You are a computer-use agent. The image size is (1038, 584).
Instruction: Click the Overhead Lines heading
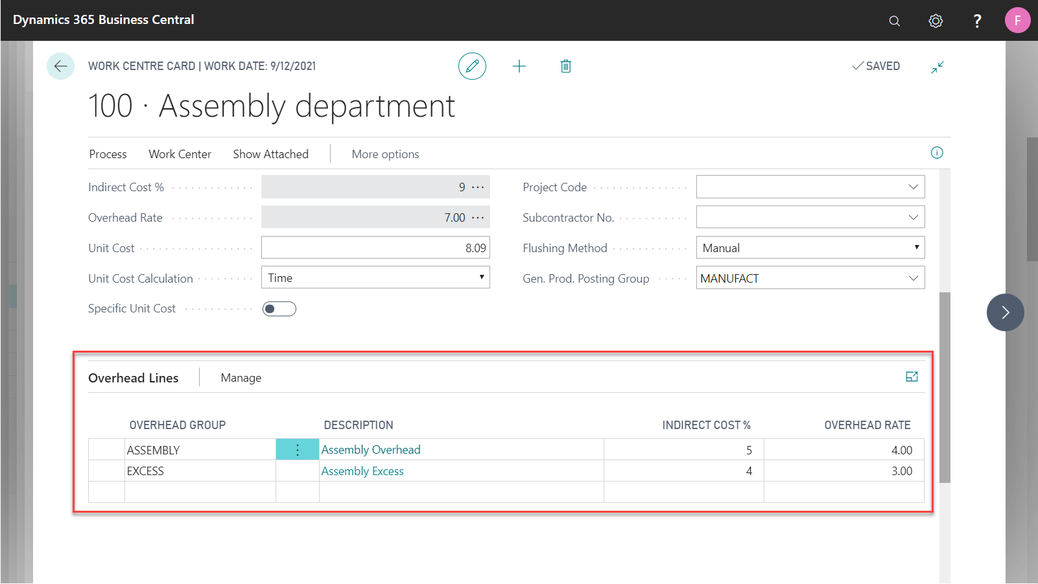pos(134,378)
